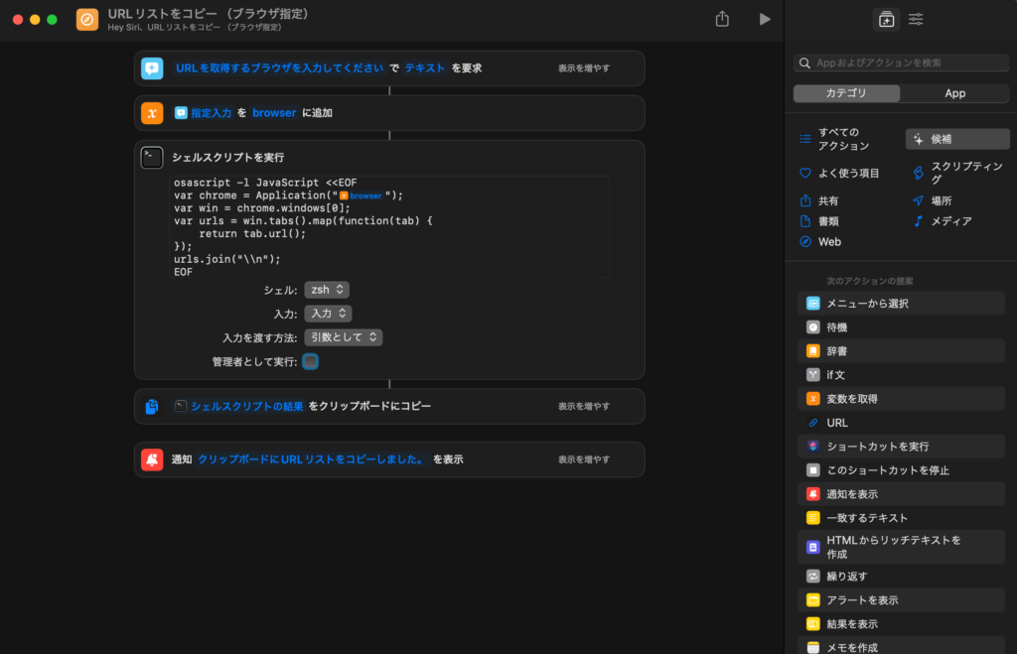Select the メディア category
The image size is (1017, 654).
[949, 221]
